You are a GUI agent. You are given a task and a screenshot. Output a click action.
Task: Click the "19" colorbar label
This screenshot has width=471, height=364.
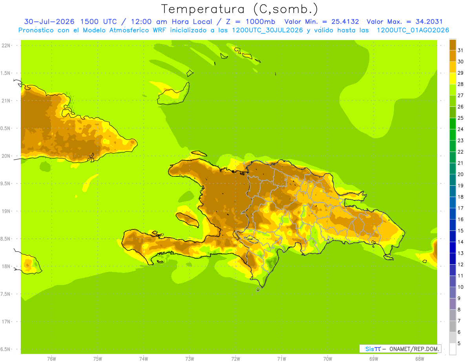[460, 185]
